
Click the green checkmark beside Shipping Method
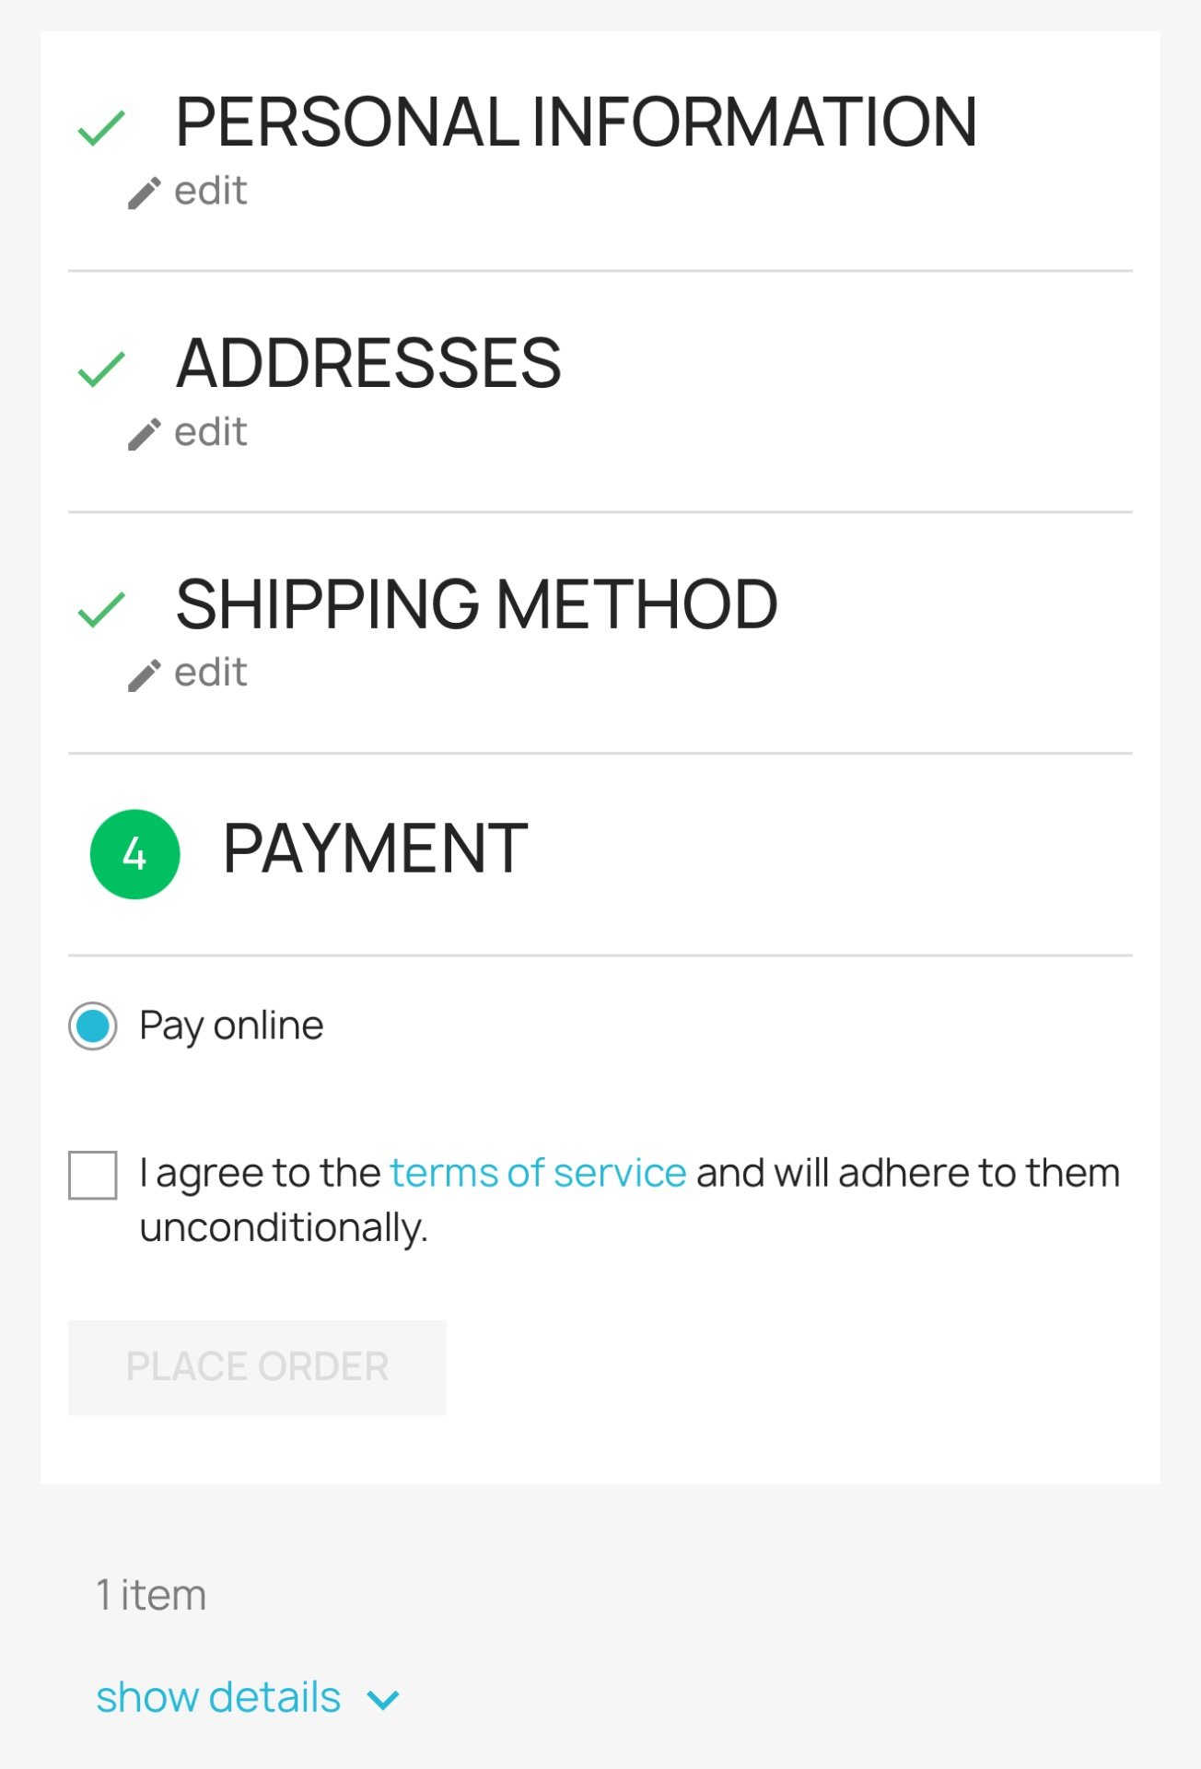[x=101, y=610]
